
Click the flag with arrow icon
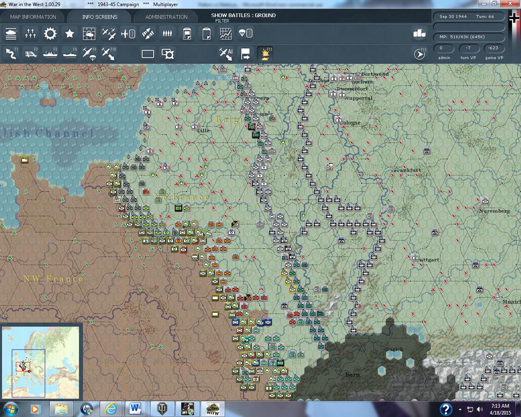pos(245,54)
